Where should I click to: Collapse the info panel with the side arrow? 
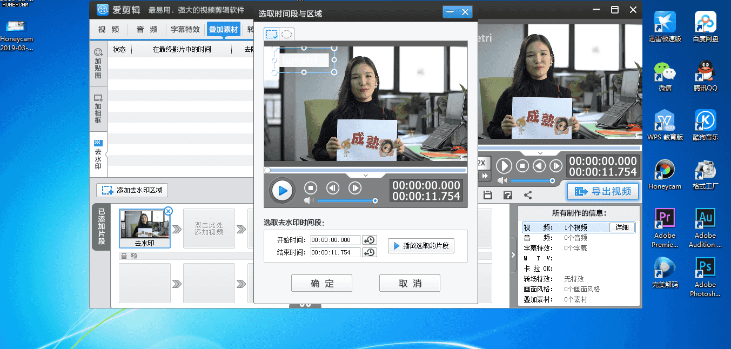(x=513, y=254)
